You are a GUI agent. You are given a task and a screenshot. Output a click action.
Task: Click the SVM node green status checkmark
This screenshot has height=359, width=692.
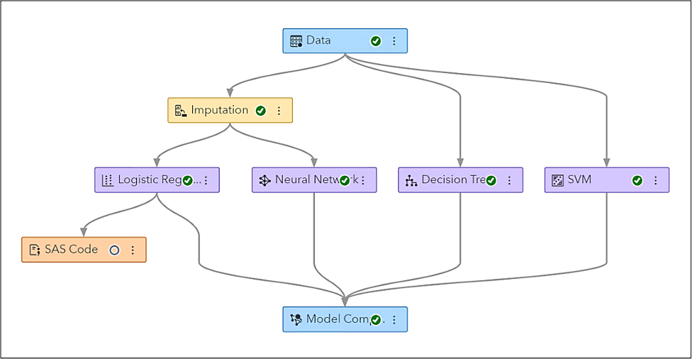tap(637, 180)
